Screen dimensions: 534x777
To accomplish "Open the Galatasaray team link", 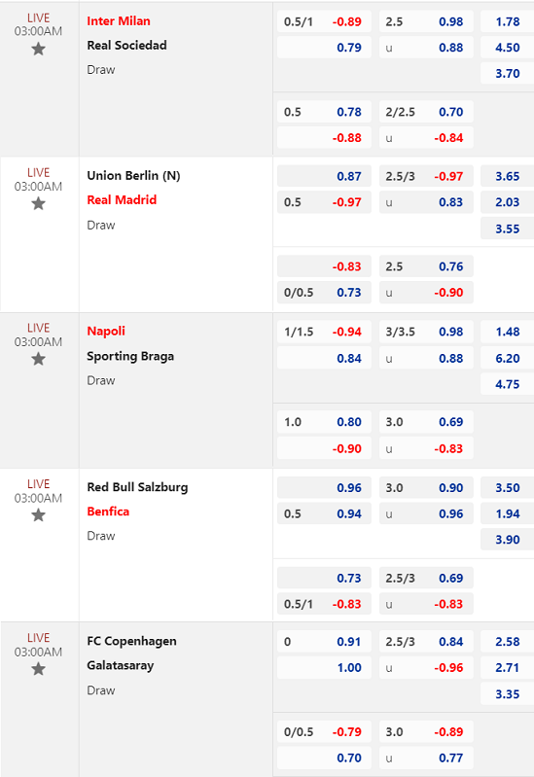I will pos(121,665).
